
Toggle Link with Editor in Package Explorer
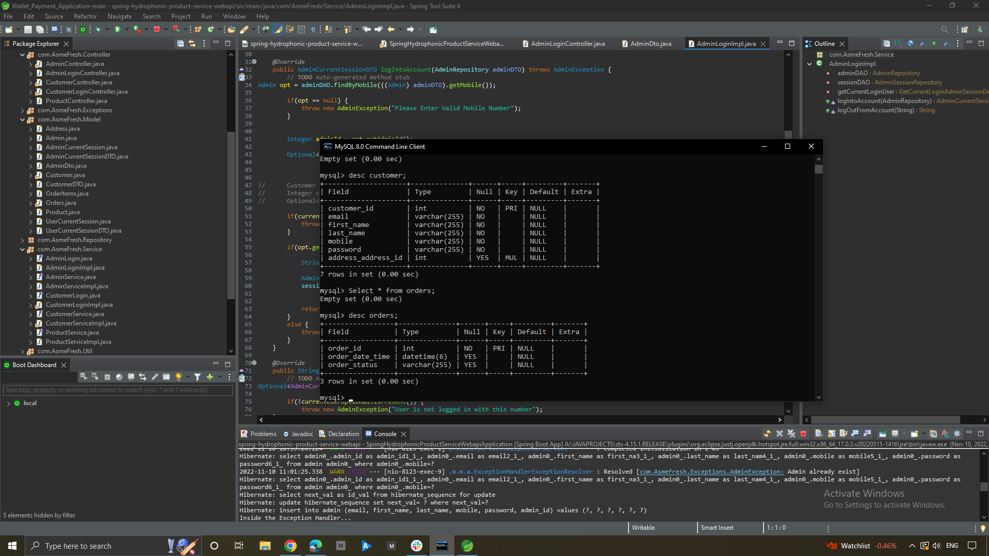click(x=192, y=44)
